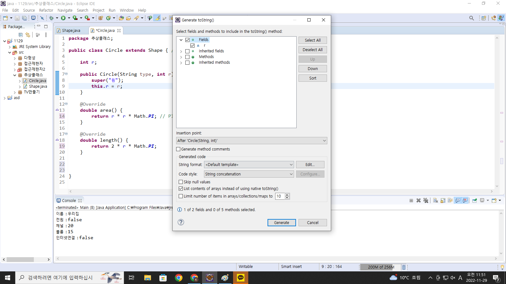Click the Generate button

pos(282,223)
